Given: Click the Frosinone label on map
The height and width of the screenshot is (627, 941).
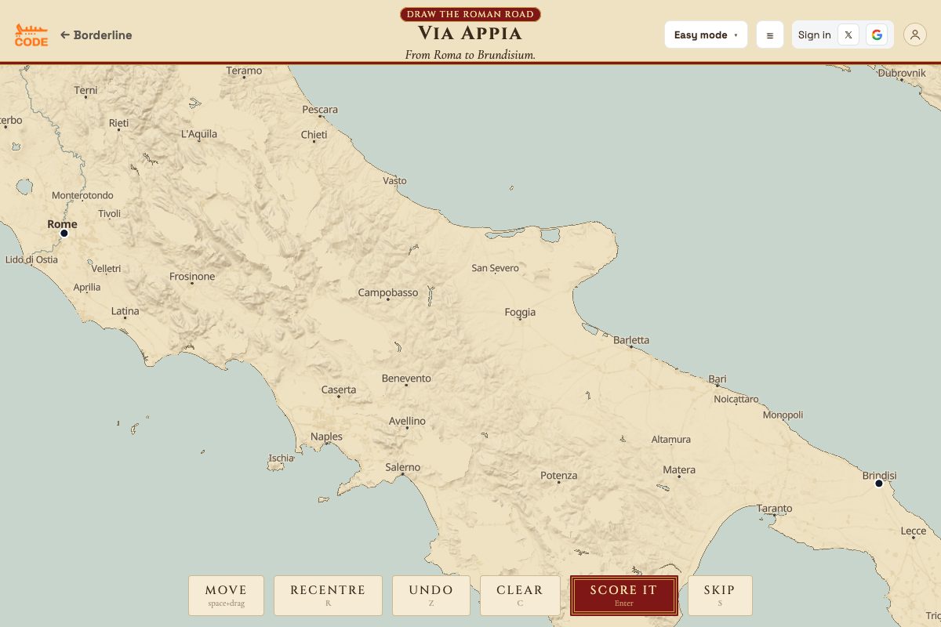Looking at the screenshot, I should point(192,277).
